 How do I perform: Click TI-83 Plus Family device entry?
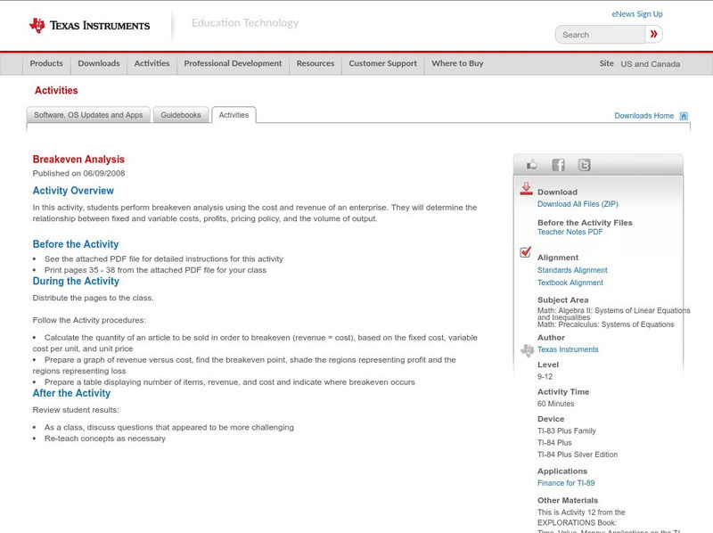(567, 431)
